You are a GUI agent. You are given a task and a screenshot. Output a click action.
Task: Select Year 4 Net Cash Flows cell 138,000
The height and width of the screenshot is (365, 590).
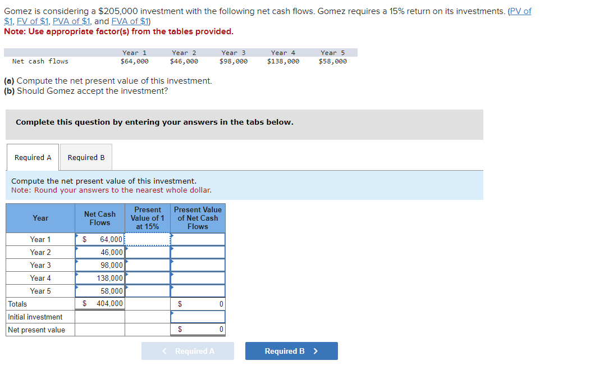(x=100, y=278)
